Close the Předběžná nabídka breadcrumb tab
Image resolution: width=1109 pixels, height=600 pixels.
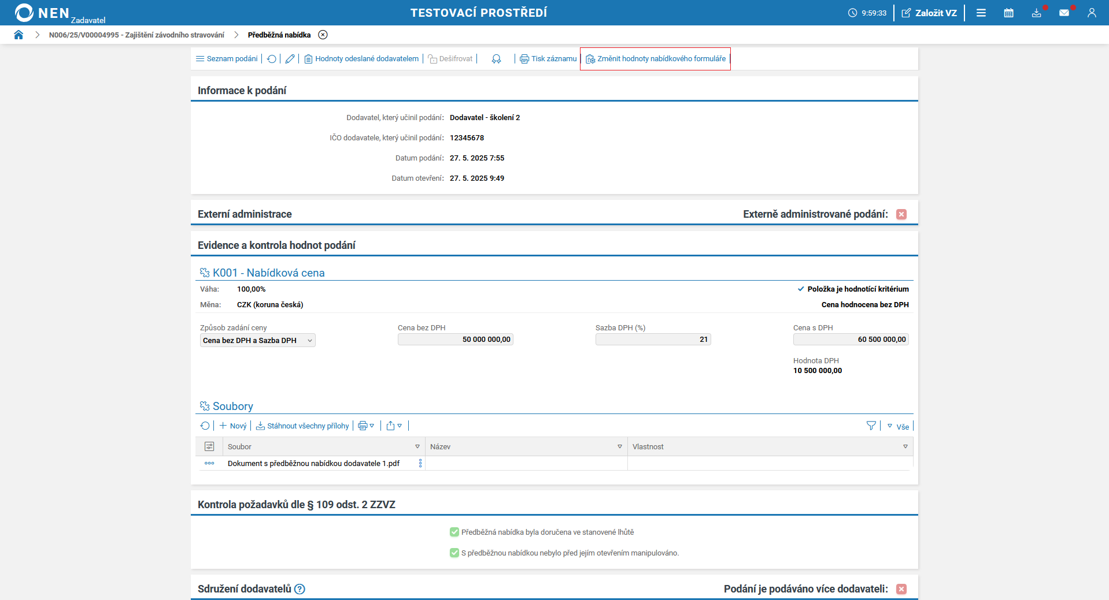(323, 35)
